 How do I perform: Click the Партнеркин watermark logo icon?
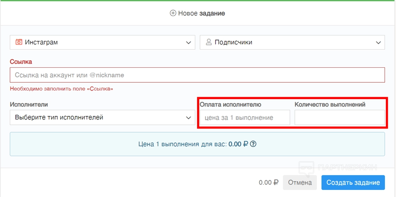click(307, 168)
